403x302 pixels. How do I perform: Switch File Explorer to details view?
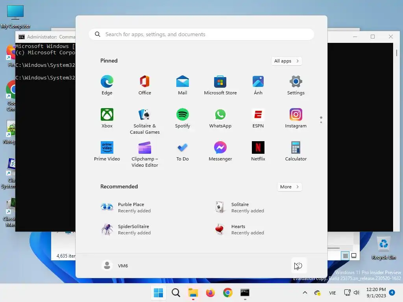click(345, 256)
